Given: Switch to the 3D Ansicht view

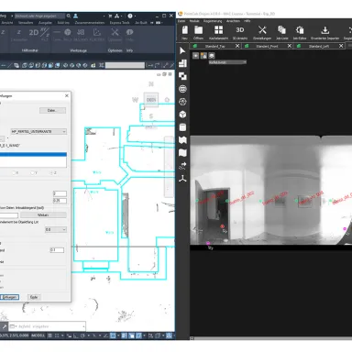Looking at the screenshot, I should tap(240, 30).
